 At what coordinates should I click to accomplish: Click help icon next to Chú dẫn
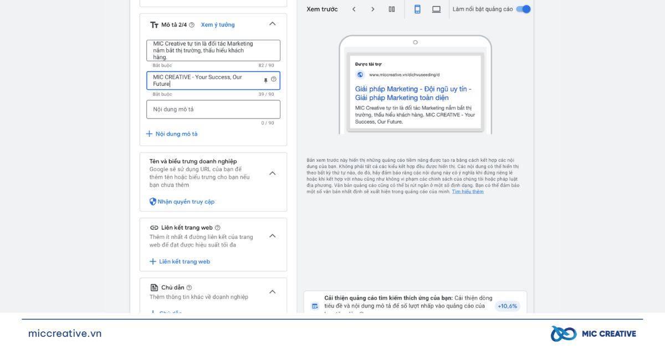[x=189, y=288]
